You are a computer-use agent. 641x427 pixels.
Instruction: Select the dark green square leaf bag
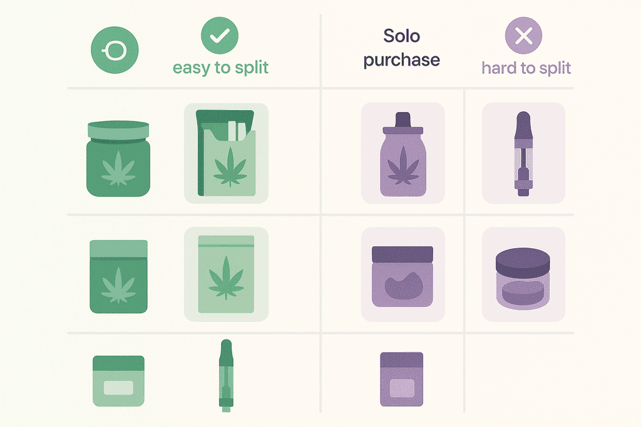(119, 276)
